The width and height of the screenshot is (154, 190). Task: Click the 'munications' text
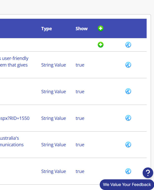click(12, 145)
